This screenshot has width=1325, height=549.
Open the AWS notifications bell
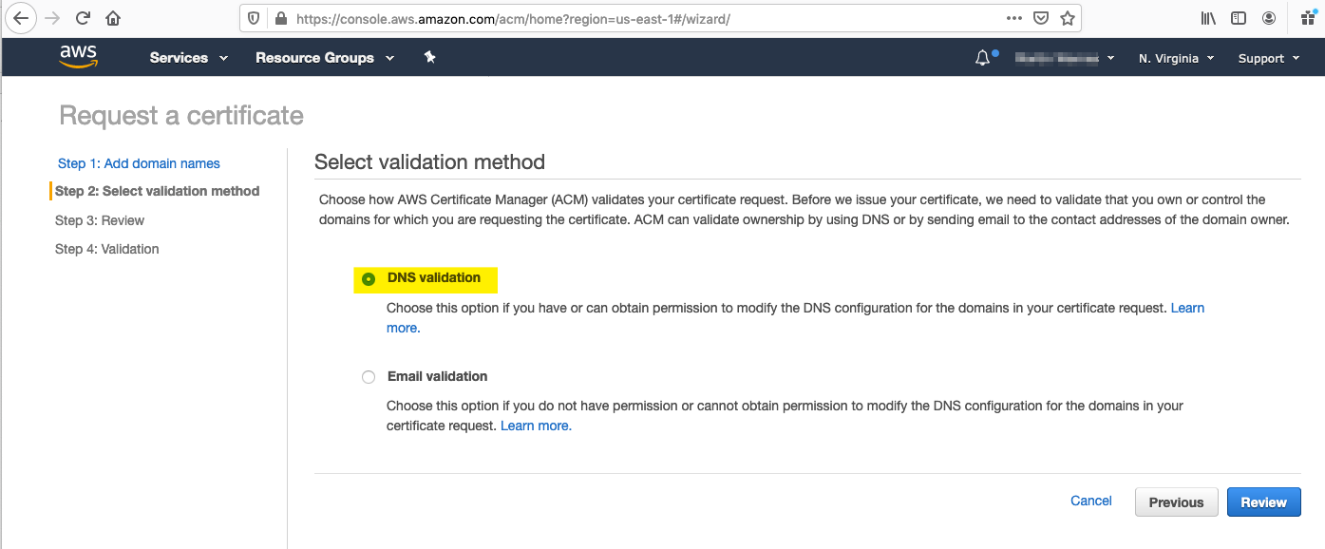983,58
